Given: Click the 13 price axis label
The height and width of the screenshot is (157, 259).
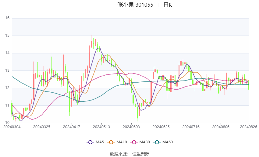Looking at the screenshot, I should [7, 70].
